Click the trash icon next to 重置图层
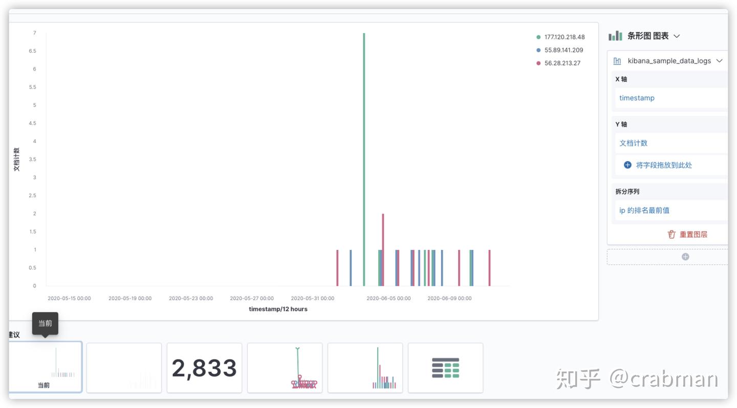The image size is (737, 408). [671, 234]
